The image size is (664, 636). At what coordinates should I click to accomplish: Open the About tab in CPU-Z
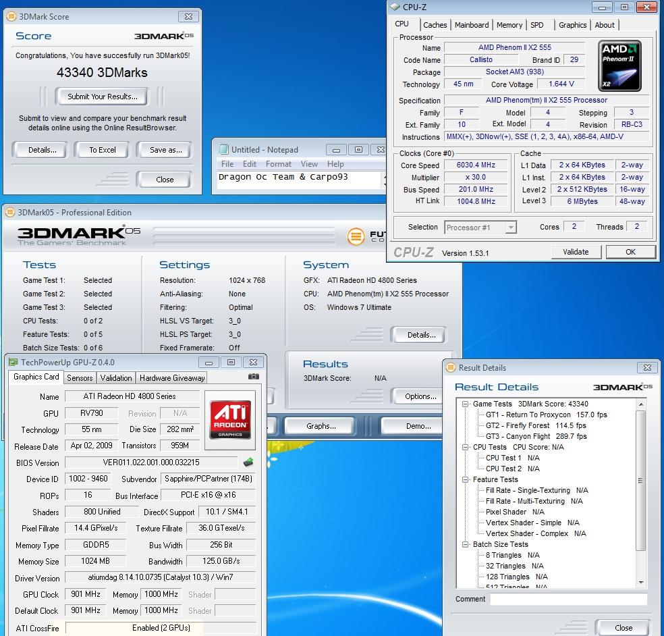tap(605, 25)
